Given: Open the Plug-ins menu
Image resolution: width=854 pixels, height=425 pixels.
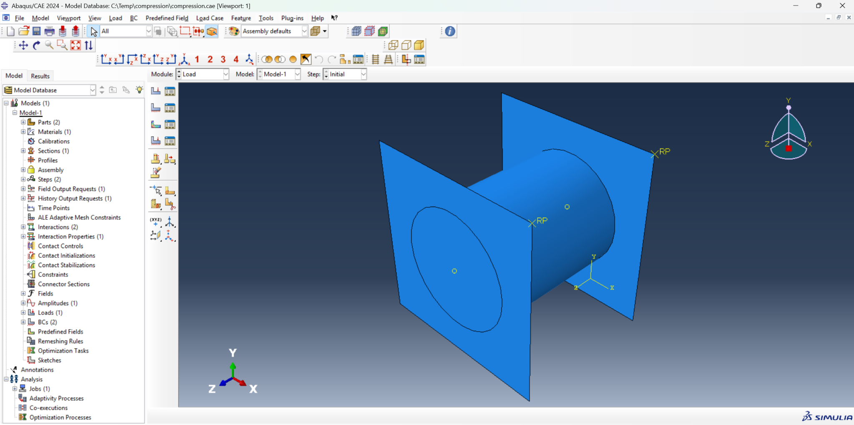Looking at the screenshot, I should pos(292,18).
